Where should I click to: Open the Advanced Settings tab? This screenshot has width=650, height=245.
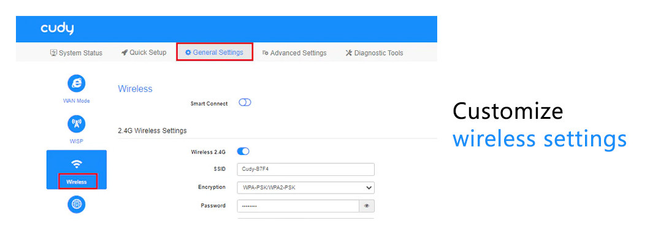coord(294,53)
